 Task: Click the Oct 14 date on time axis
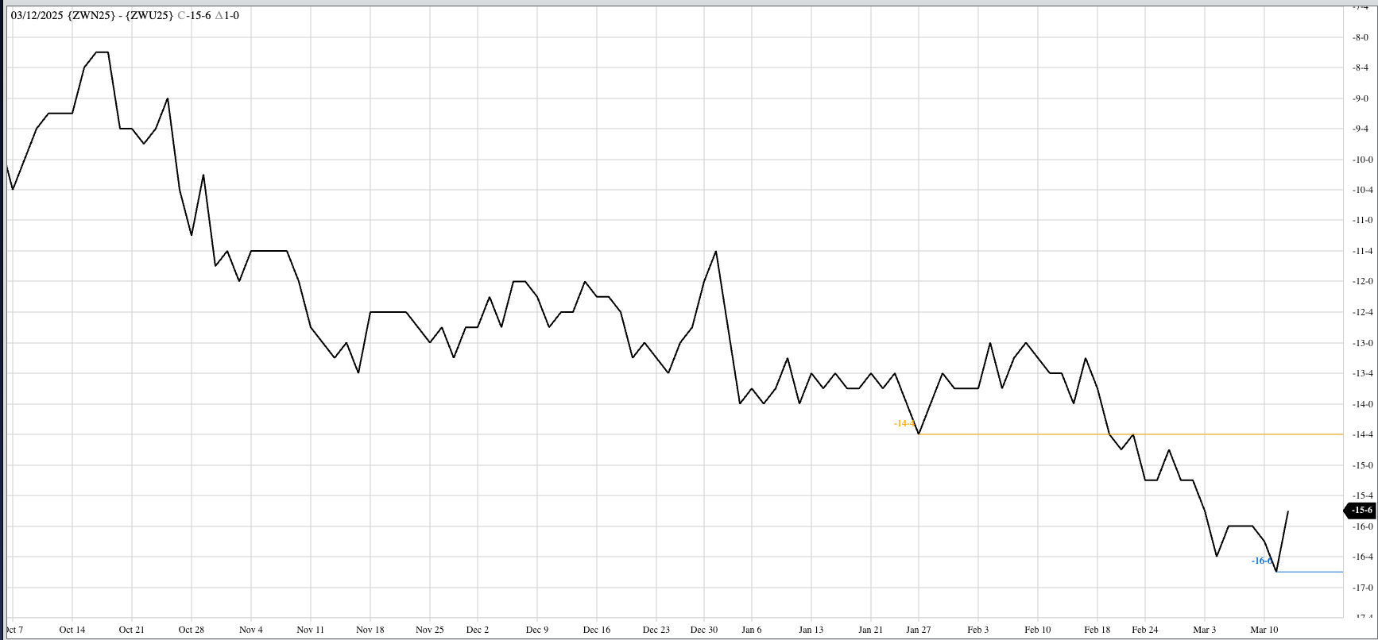point(72,630)
